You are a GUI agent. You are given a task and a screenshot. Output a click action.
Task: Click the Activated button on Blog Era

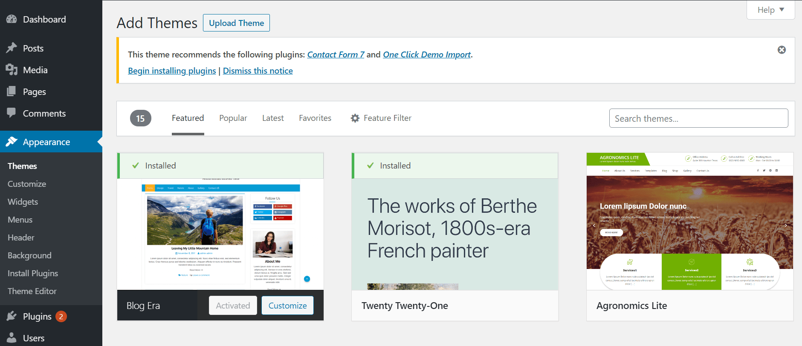(x=233, y=306)
